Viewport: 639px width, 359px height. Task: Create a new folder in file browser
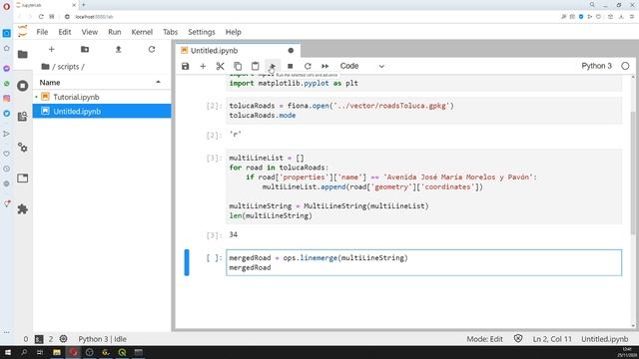85,49
